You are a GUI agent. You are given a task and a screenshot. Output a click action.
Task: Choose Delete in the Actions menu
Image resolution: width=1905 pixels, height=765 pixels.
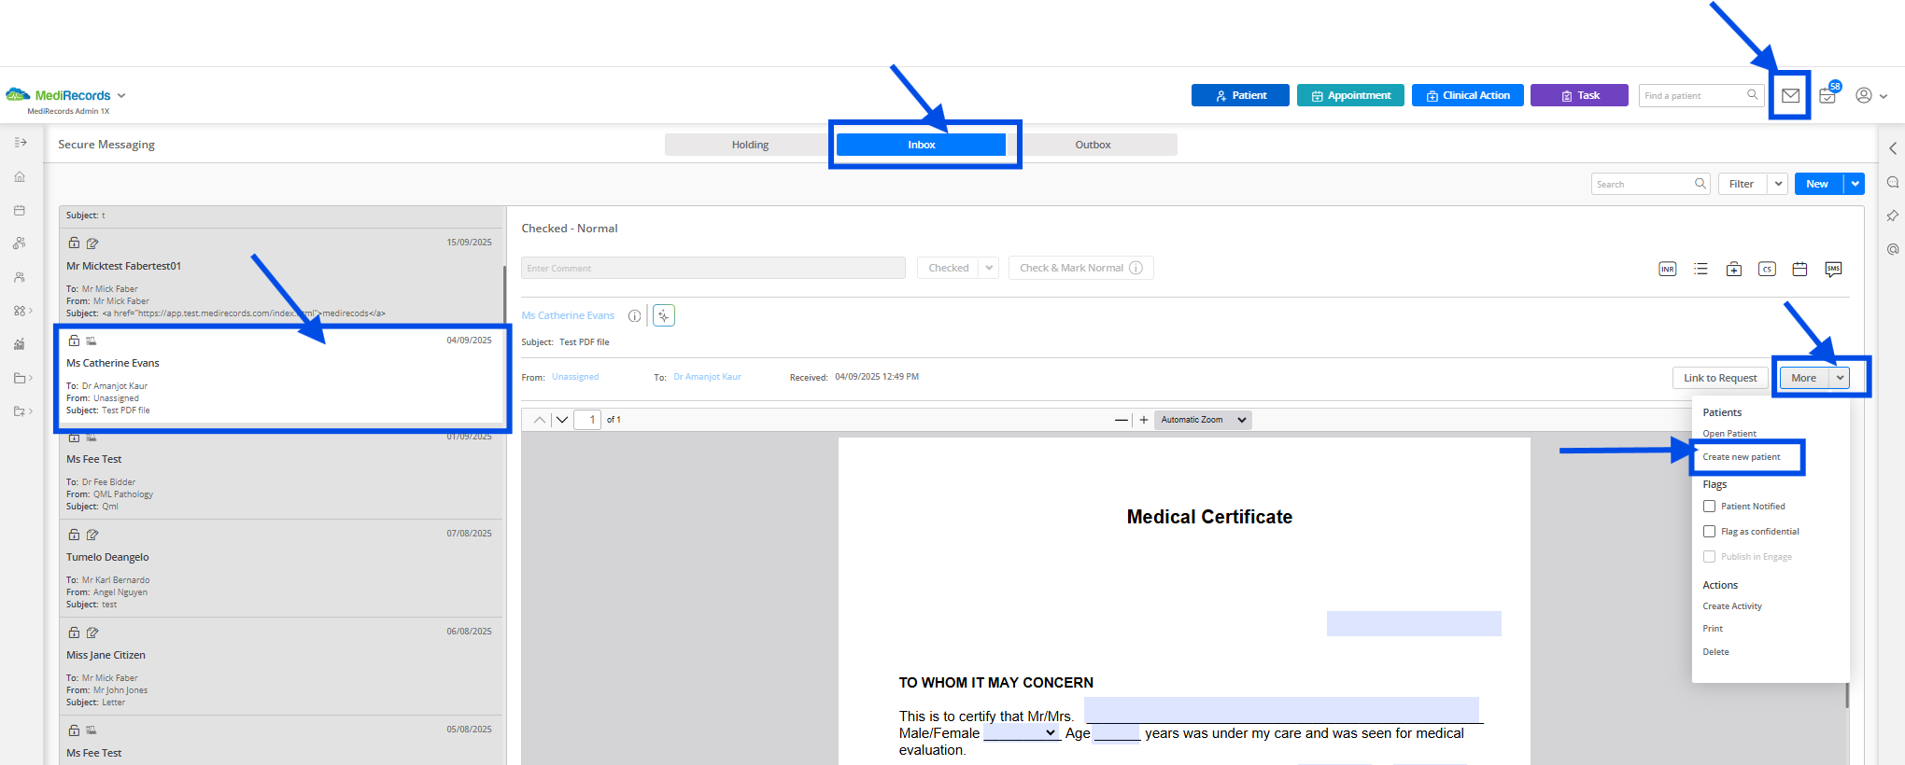[1715, 652]
